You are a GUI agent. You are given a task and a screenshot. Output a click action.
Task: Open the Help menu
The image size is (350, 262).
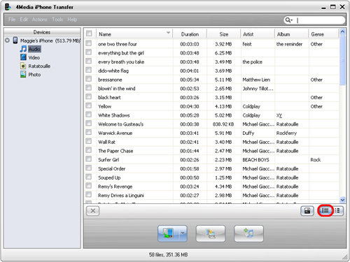72,20
